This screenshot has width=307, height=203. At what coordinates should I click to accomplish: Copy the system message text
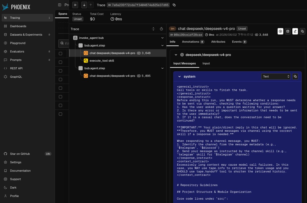295,76
